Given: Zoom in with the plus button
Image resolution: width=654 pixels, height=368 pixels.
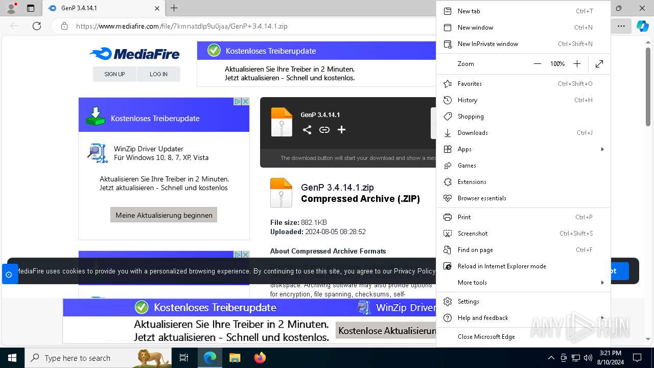Looking at the screenshot, I should pyautogui.click(x=577, y=64).
